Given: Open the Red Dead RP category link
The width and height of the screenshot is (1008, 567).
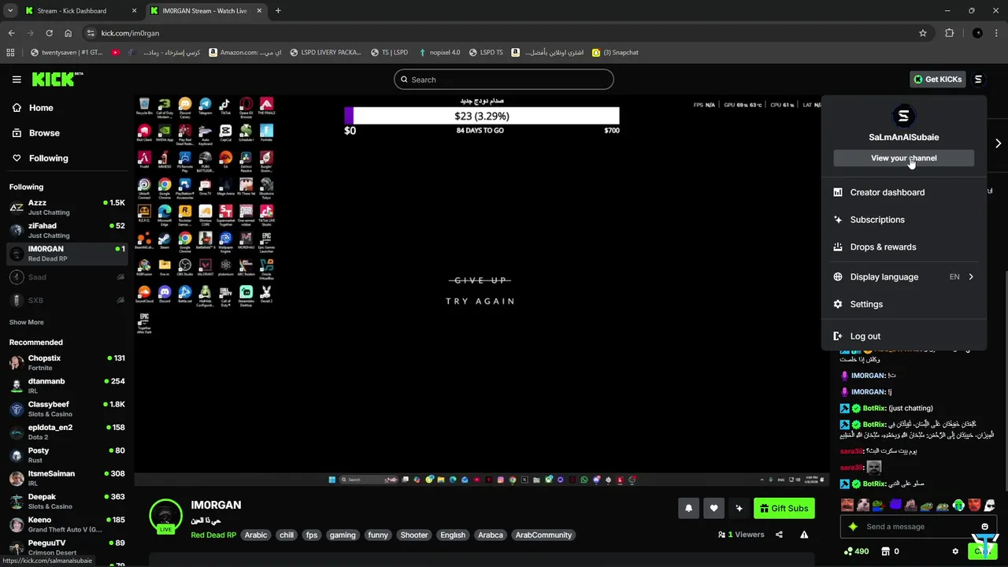Looking at the screenshot, I should (213, 535).
